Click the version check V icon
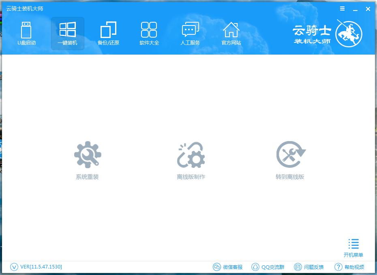Viewport: 377px width, 275px height. pos(14,267)
